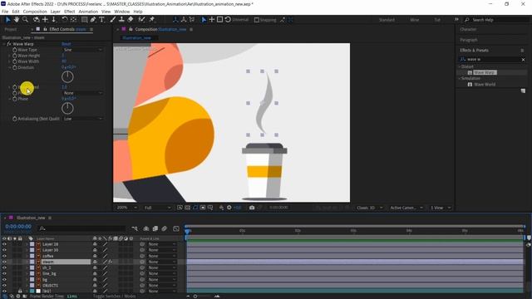The width and height of the screenshot is (532, 299).
Task: Open the Wave Type Sine dropdown
Action: pyautogui.click(x=83, y=50)
